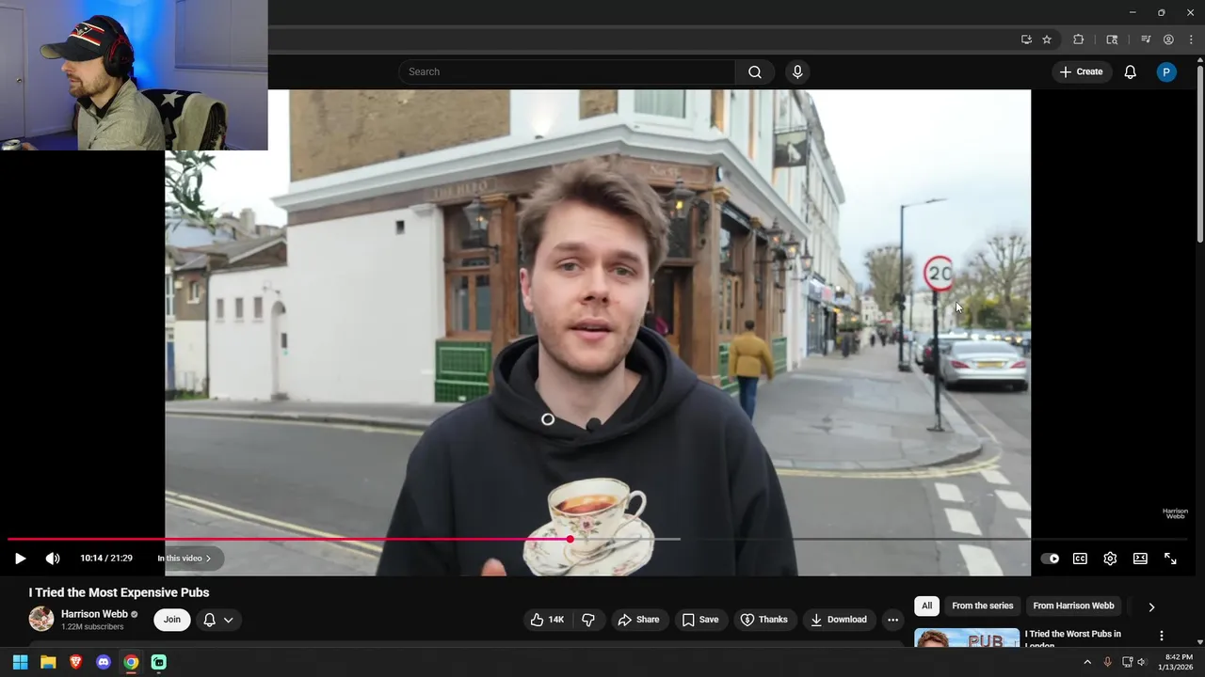Open Harrison Webb channel avatar
Screen dimensions: 1205x677
(x=41, y=619)
